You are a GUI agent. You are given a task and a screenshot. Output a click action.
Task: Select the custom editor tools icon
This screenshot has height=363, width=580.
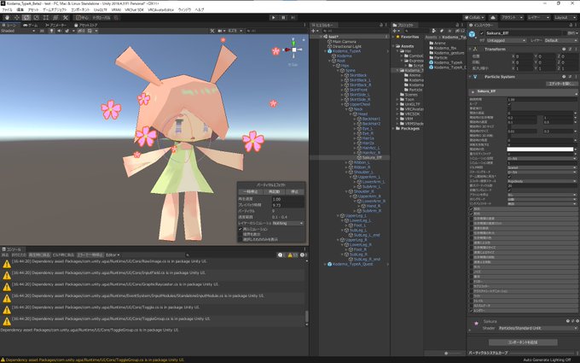[66, 17]
